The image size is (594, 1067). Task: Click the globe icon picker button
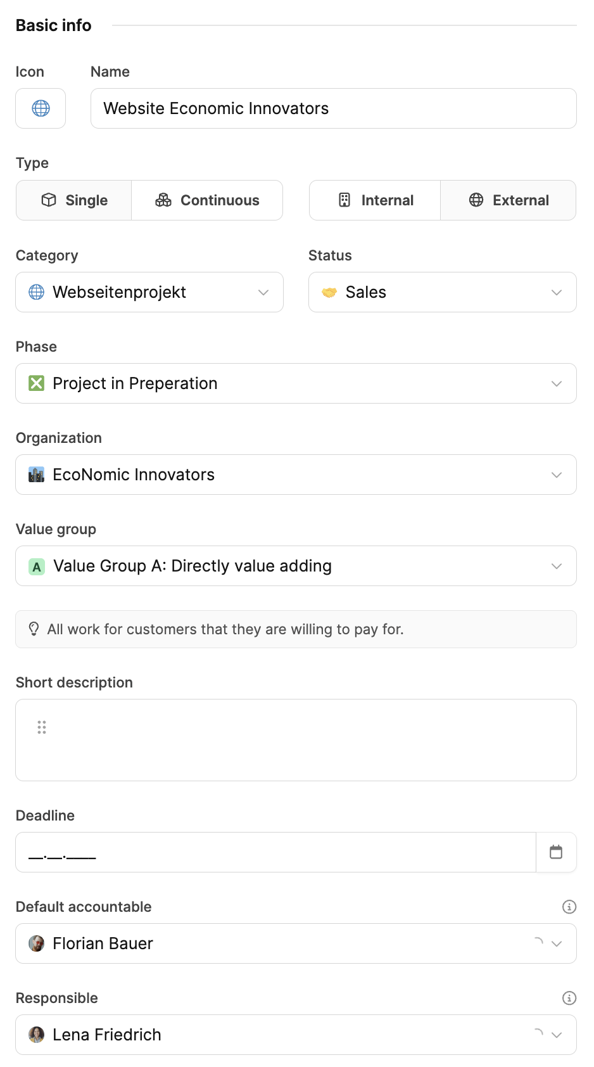tap(41, 108)
